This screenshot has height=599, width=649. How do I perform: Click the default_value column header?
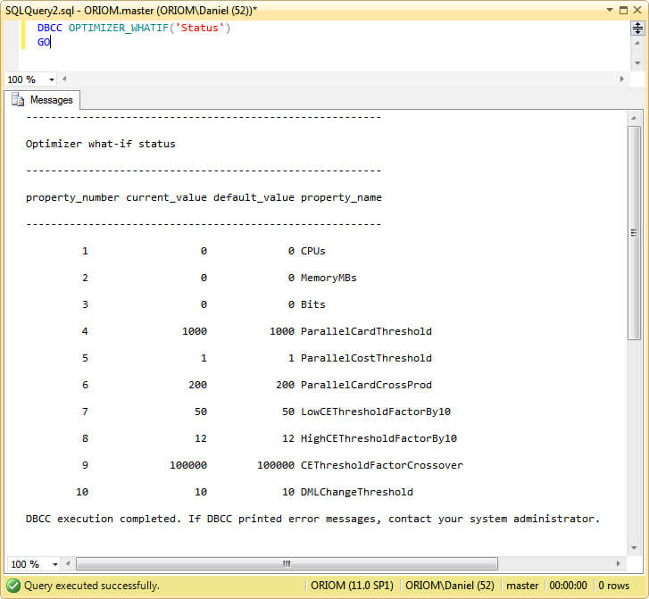click(254, 197)
